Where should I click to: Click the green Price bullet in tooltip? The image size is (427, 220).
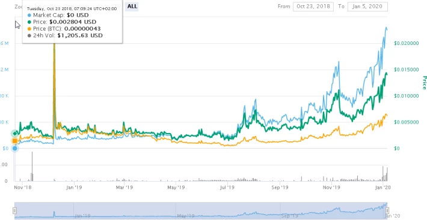coord(29,22)
